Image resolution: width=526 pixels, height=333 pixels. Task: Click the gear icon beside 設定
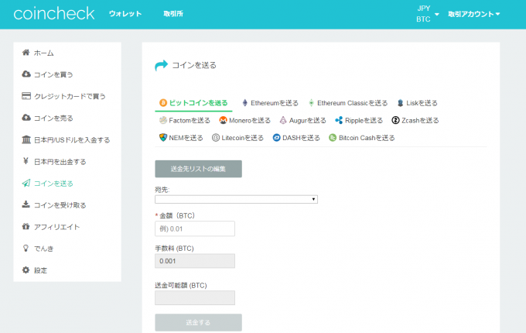click(26, 270)
